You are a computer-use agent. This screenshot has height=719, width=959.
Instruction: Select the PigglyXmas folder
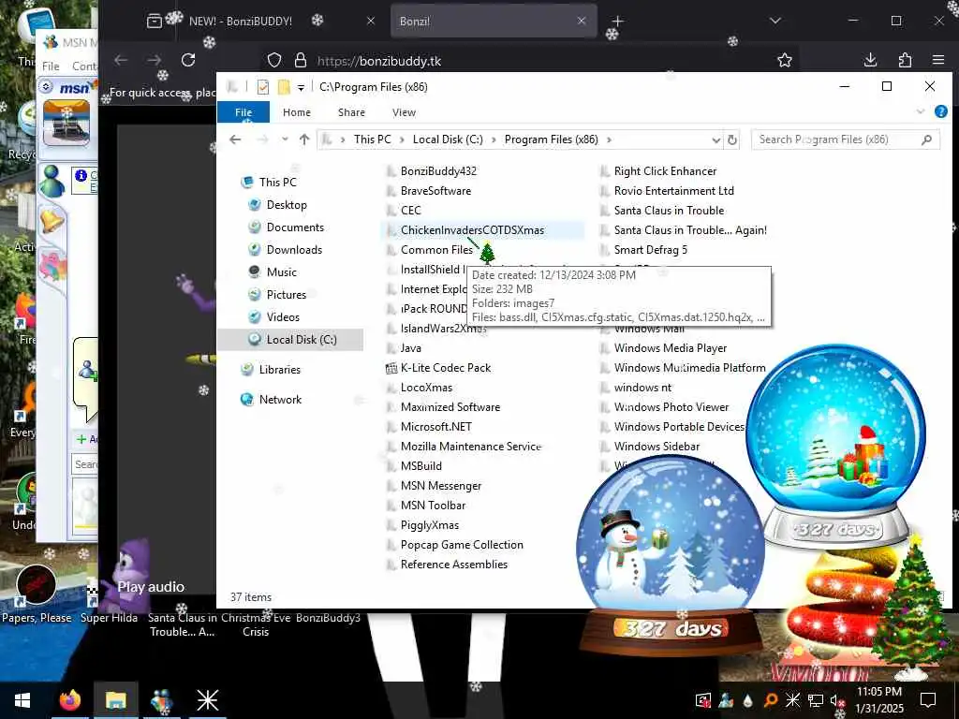point(429,524)
